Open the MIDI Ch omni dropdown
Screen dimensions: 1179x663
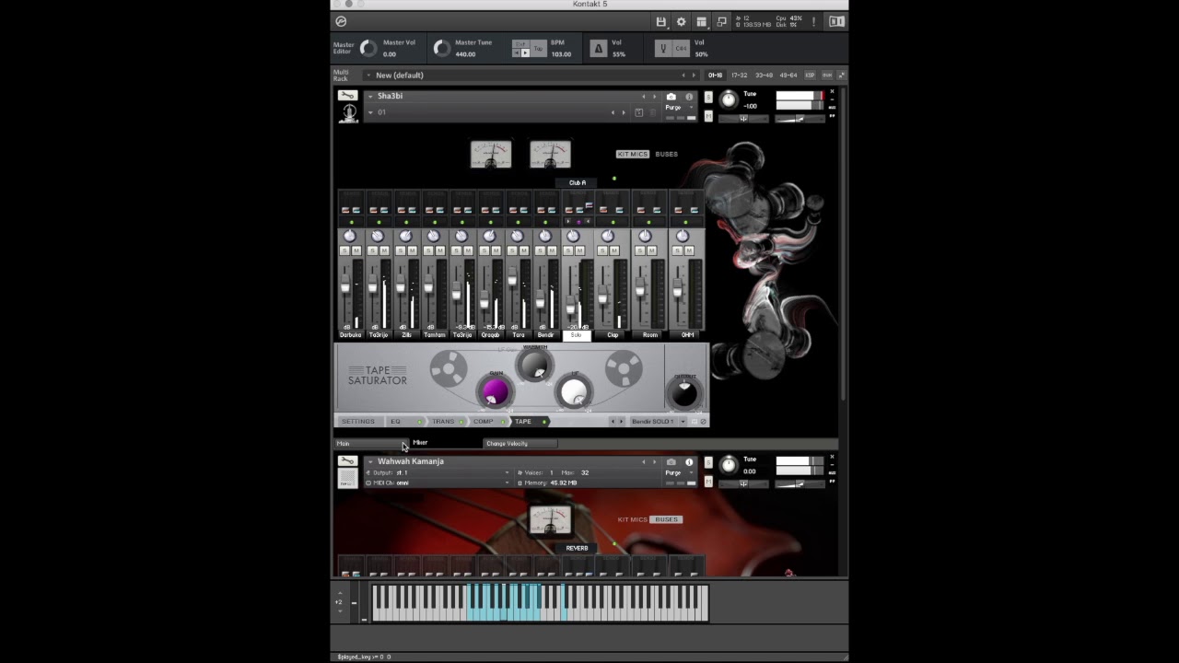(438, 483)
